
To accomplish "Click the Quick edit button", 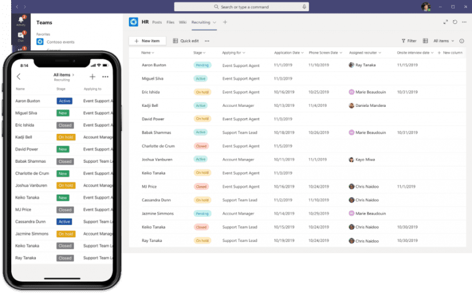I will [x=186, y=41].
